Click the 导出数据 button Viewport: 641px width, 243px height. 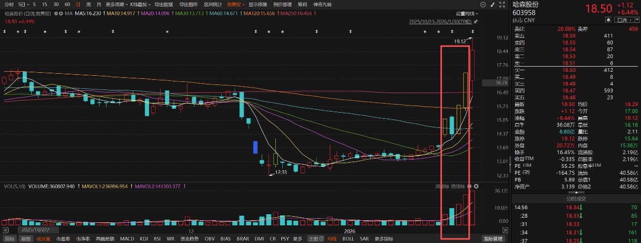[x=164, y=4]
